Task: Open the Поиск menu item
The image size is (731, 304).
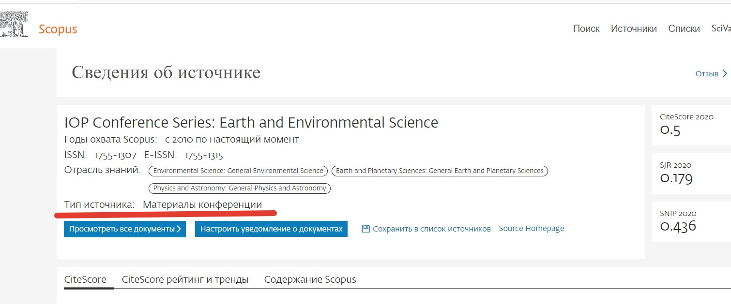Action: click(x=586, y=29)
